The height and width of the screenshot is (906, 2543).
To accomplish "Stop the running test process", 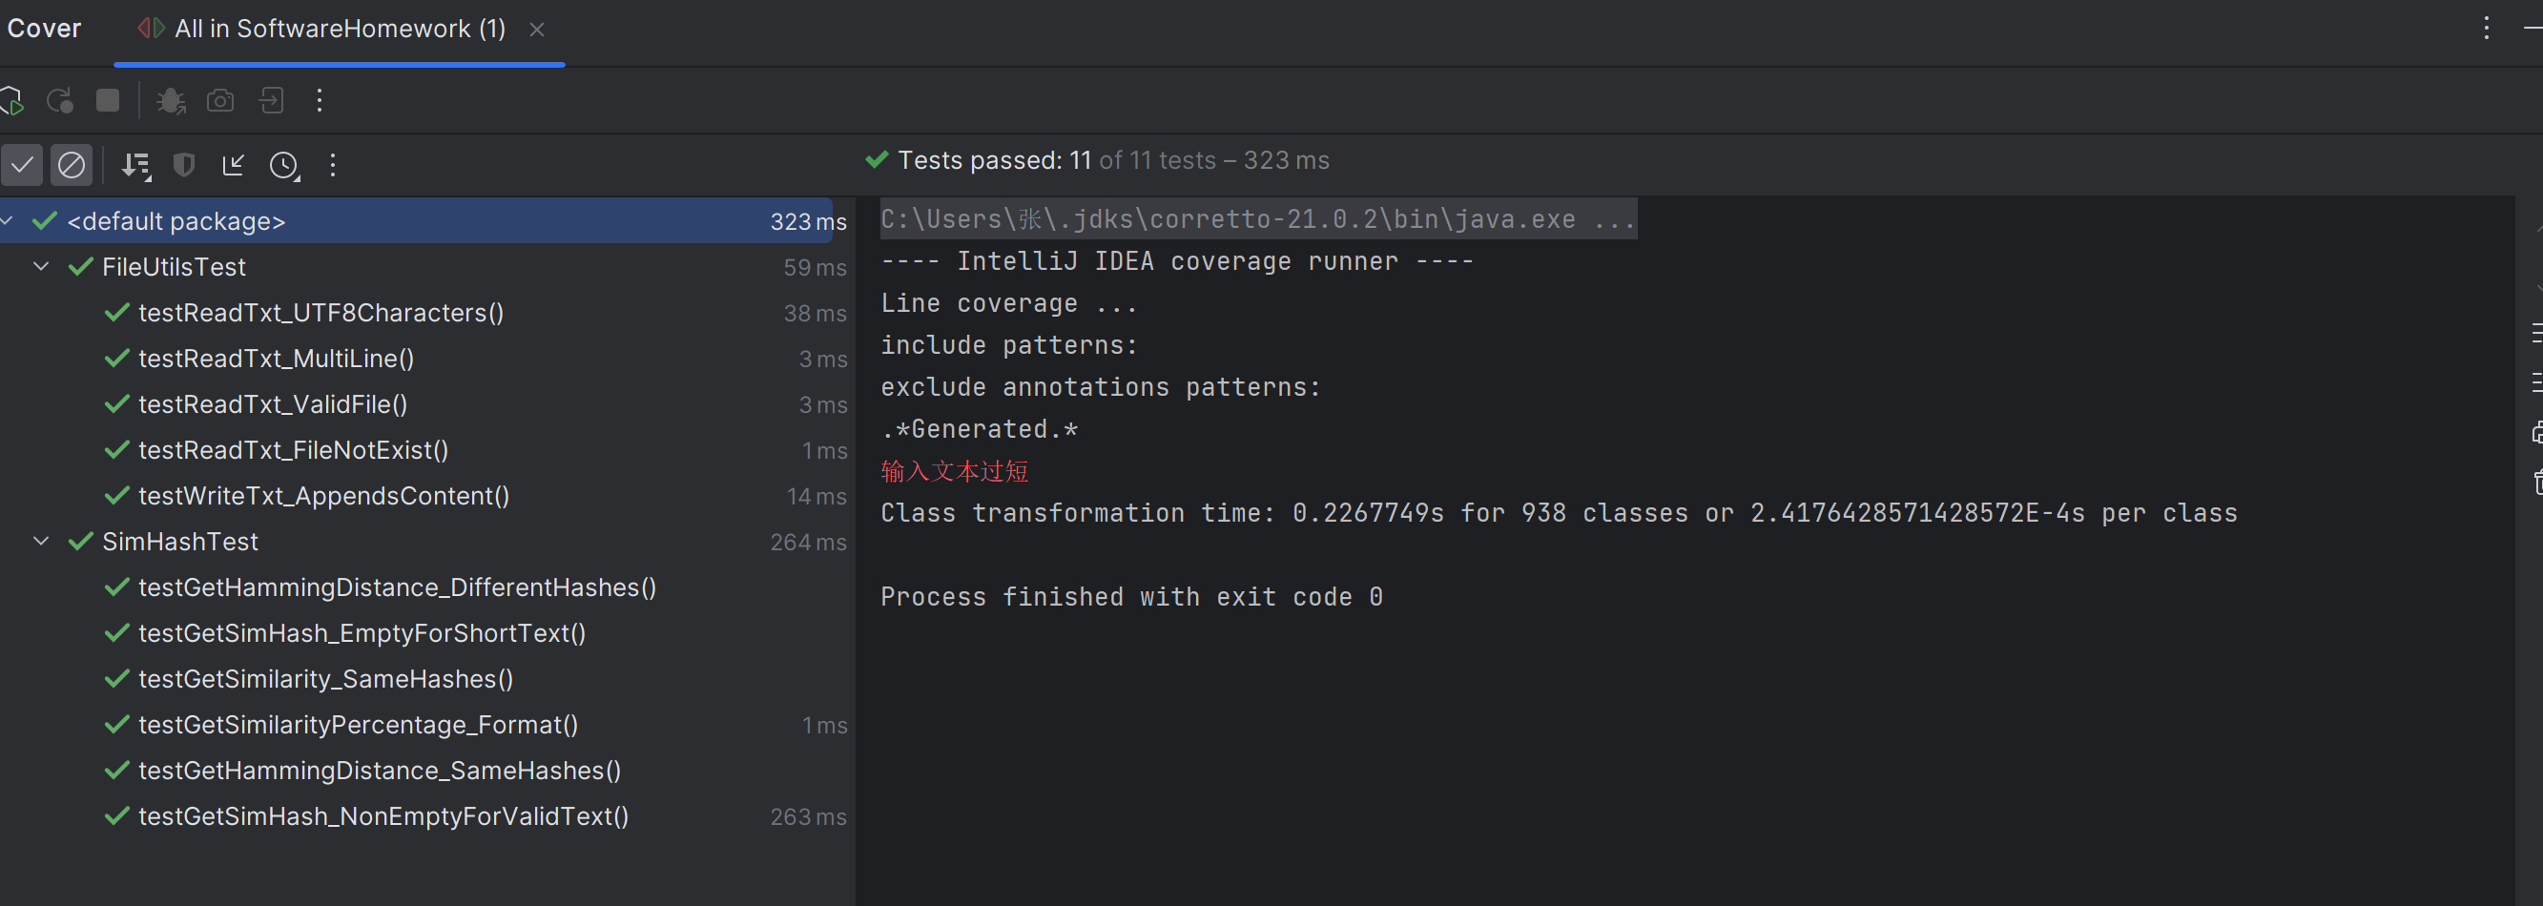I will pos(108,101).
